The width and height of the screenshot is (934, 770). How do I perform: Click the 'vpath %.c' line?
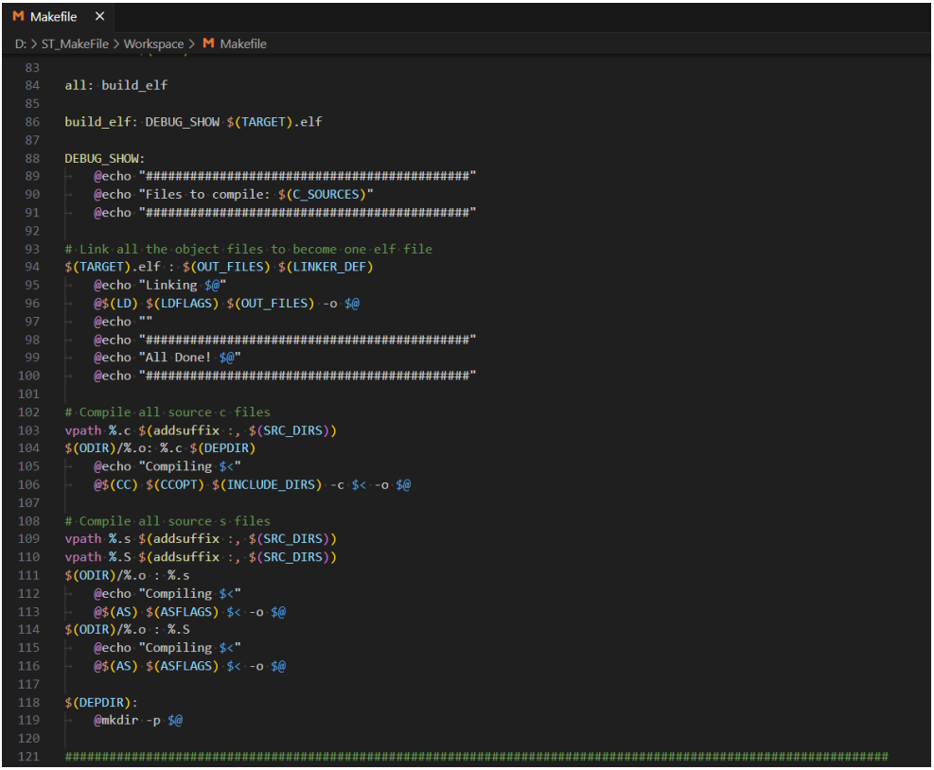201,430
